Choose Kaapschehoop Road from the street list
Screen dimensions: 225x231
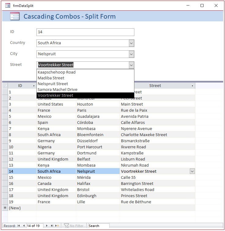pos(85,72)
